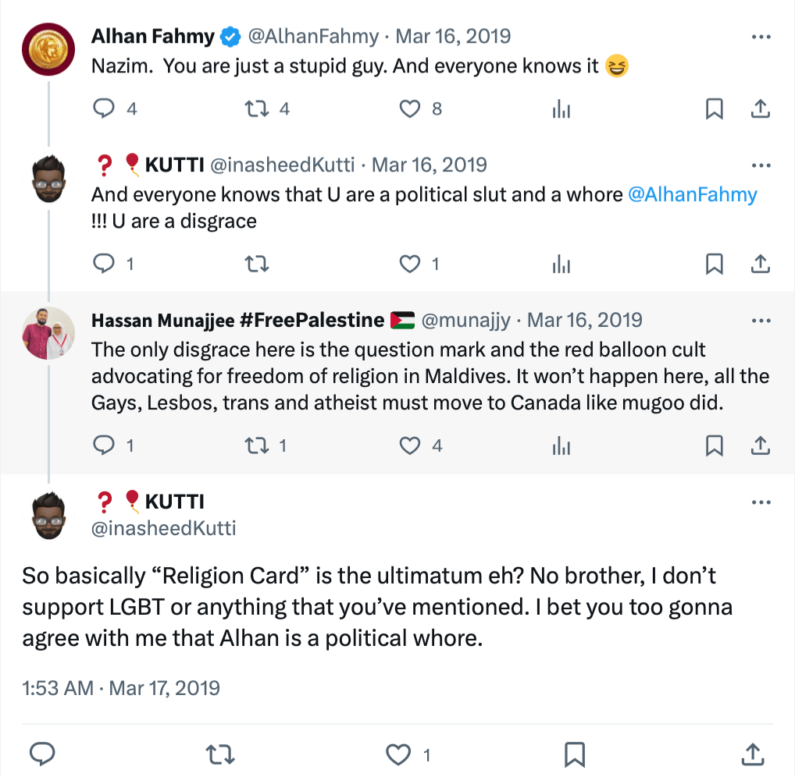The width and height of the screenshot is (795, 777).
Task: Repost Hassan Munajjee's tweet
Action: 256,445
